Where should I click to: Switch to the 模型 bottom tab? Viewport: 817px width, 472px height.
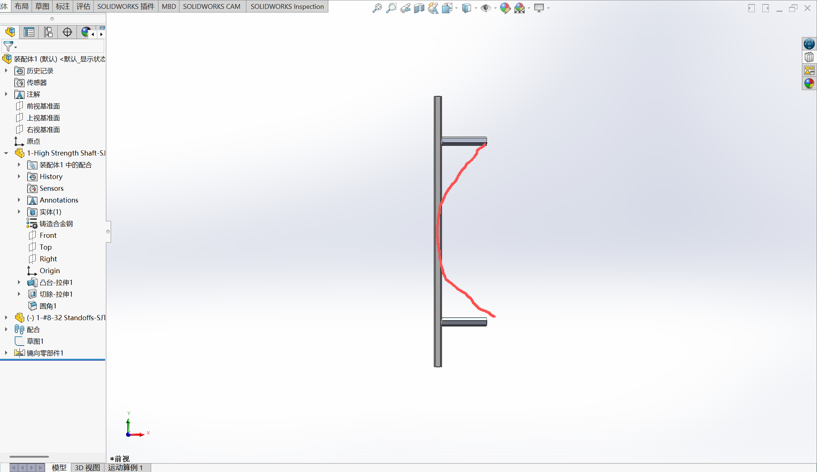coord(59,468)
